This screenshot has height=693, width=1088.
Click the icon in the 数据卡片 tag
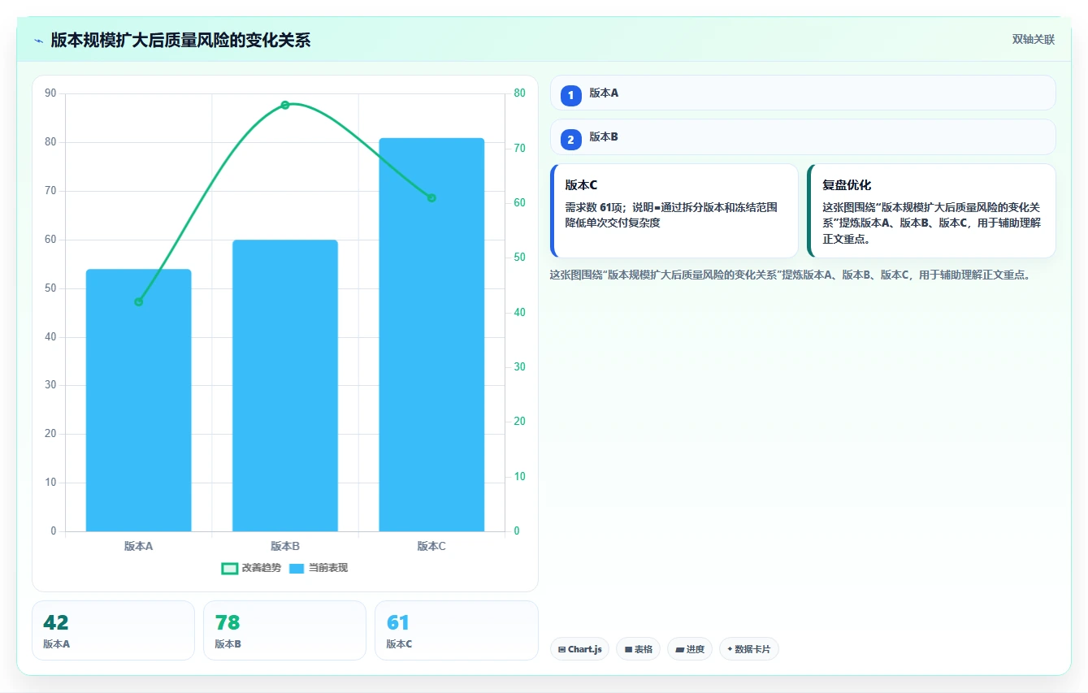[730, 650]
